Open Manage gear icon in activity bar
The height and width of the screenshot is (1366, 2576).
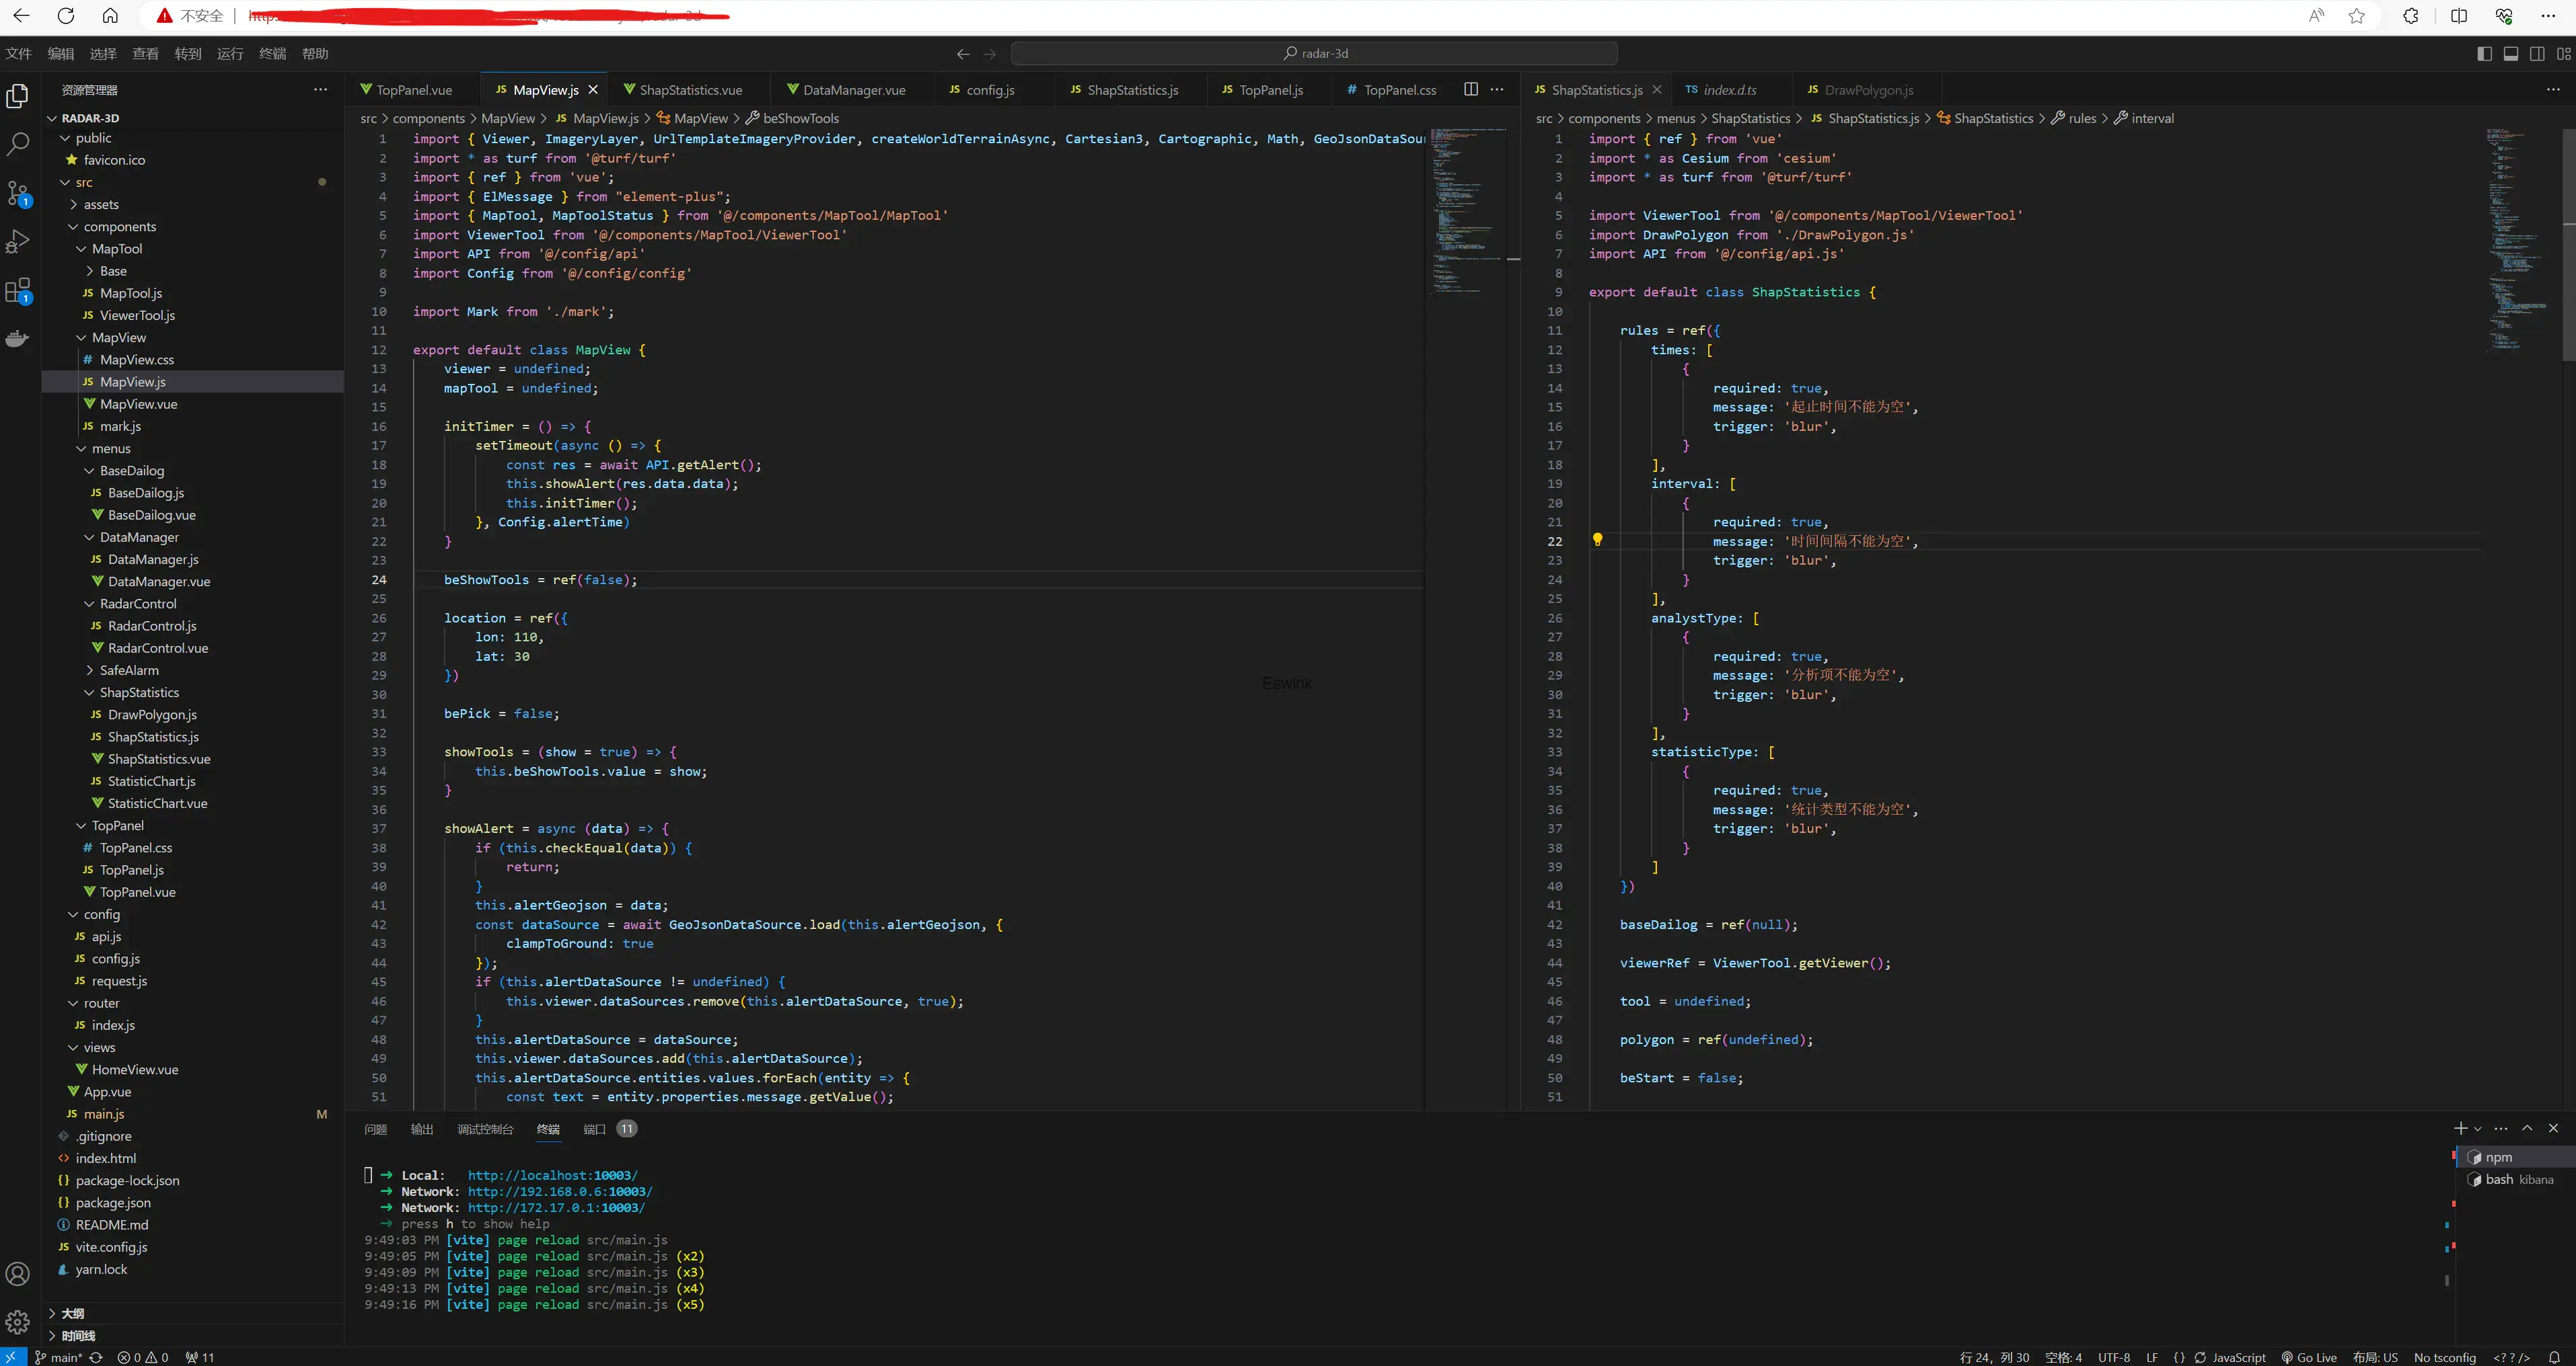[18, 1322]
